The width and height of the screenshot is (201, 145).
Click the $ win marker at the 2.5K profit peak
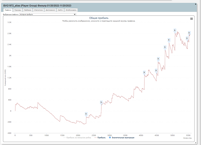(x=169, y=40)
